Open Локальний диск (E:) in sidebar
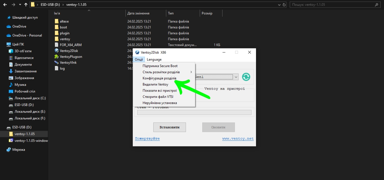The image size is (384, 180). click(x=30, y=111)
